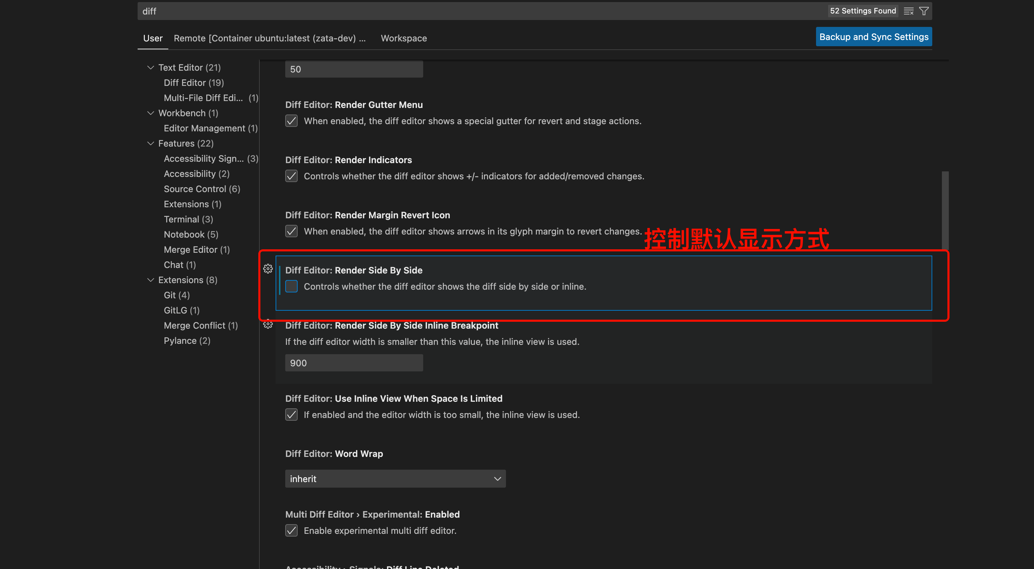The height and width of the screenshot is (569, 1034).
Task: Click the settings list vertical scrollbar
Action: (x=945, y=211)
